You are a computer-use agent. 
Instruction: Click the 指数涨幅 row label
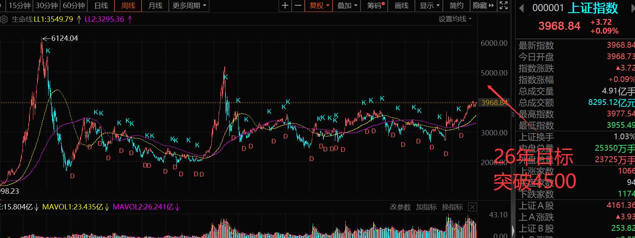tap(536, 80)
